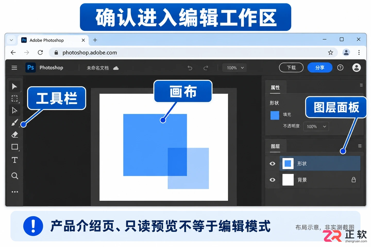
Task: Select the rectangular Marquee selection tool
Action: 15,99
